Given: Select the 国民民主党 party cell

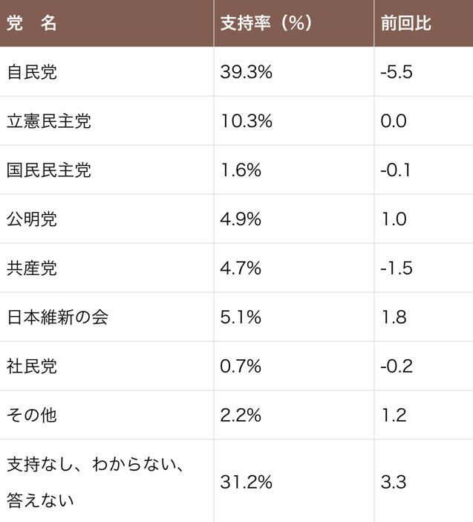Looking at the screenshot, I should coord(49,170).
